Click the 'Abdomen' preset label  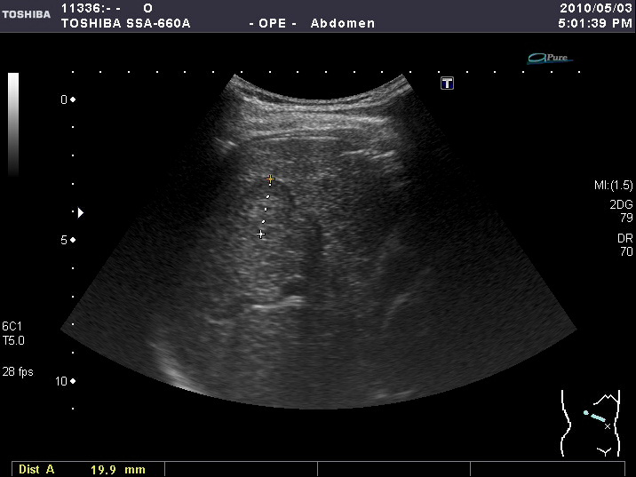[x=343, y=23]
